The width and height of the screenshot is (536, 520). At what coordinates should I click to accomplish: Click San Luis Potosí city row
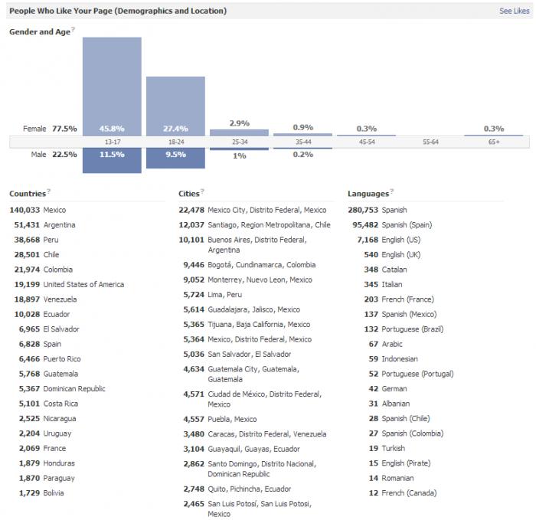247,509
